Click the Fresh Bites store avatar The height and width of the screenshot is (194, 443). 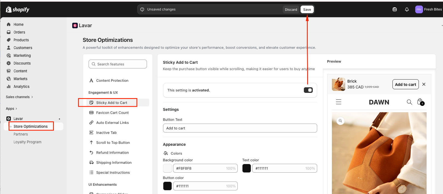tap(419, 9)
